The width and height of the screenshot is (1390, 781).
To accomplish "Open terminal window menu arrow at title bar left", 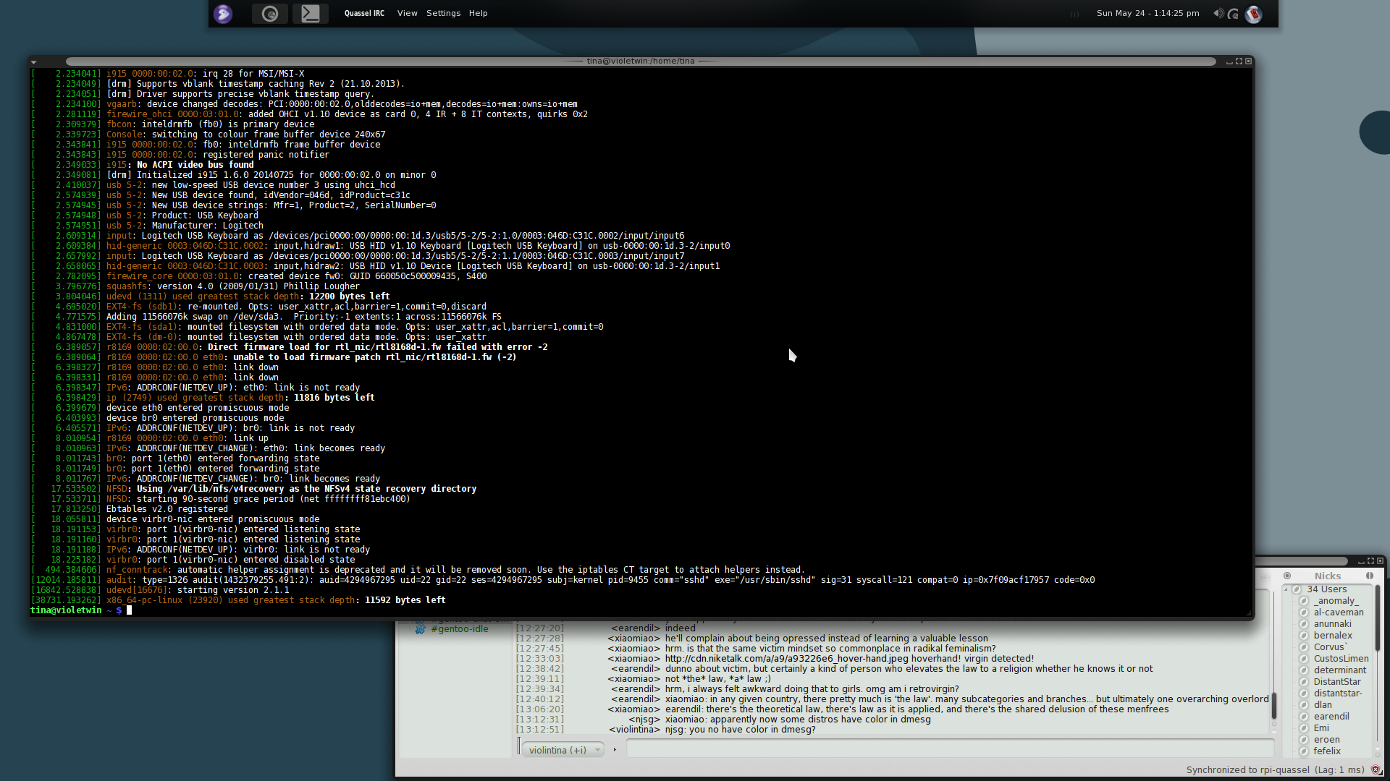I will 33,62.
